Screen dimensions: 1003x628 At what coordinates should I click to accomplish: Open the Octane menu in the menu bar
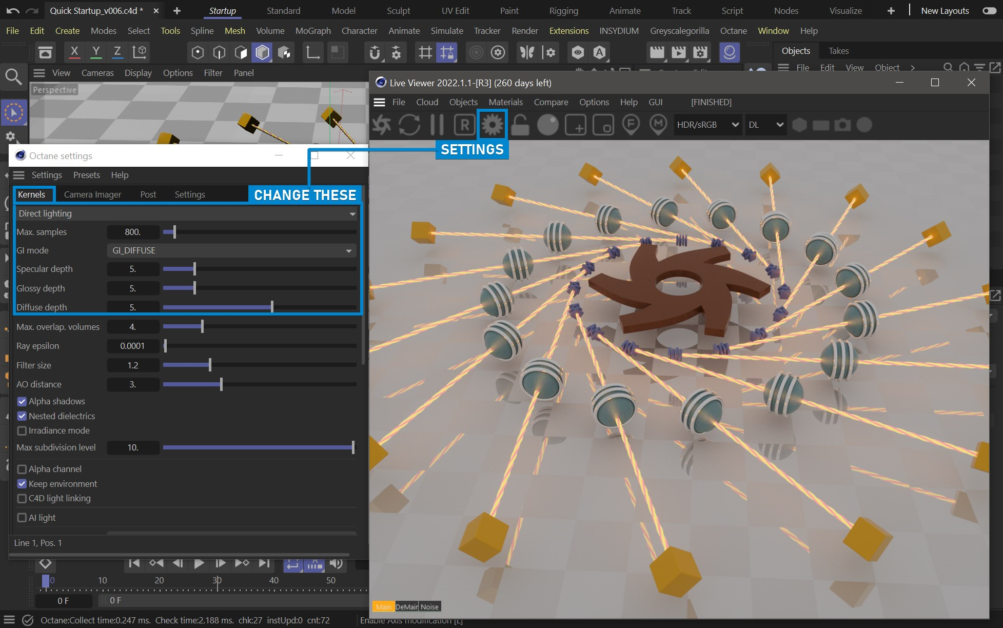point(733,31)
